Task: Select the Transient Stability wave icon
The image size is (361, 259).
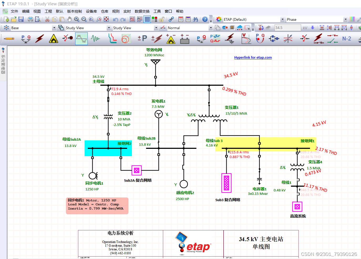Action: point(95,39)
